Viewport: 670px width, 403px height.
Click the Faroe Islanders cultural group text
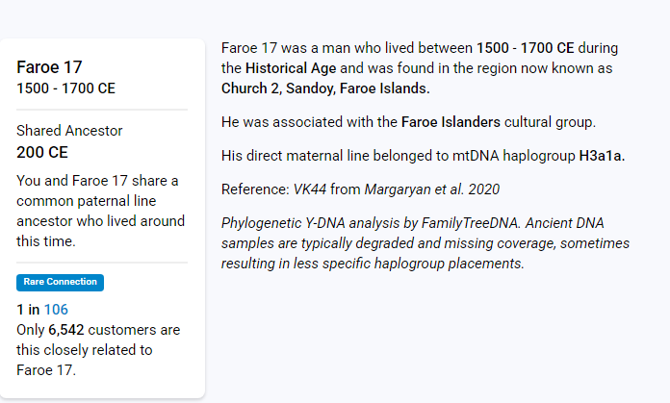click(451, 122)
